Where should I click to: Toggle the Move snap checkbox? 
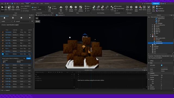(x=32, y=10)
